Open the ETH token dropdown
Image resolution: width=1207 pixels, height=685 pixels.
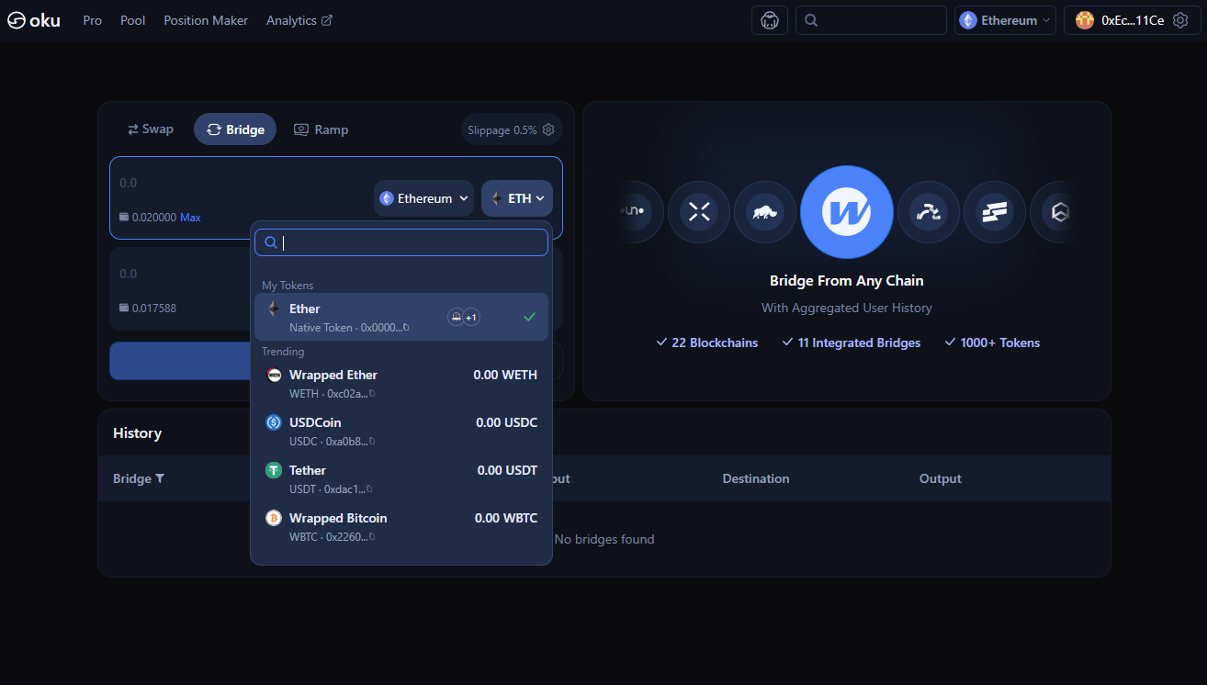517,198
